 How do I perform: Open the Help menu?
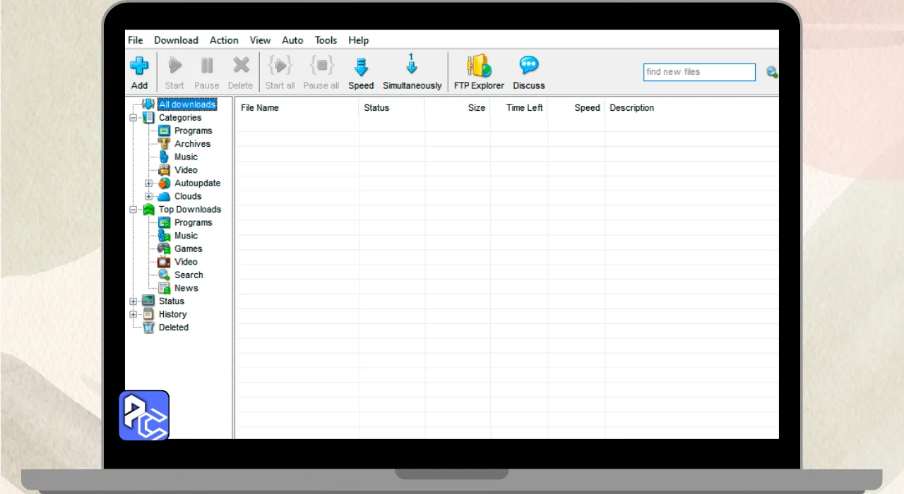(x=359, y=40)
